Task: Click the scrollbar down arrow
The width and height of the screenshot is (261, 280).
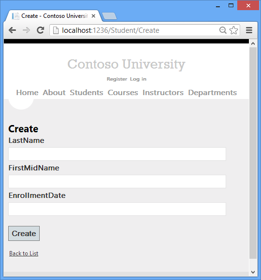Action: pos(253,272)
